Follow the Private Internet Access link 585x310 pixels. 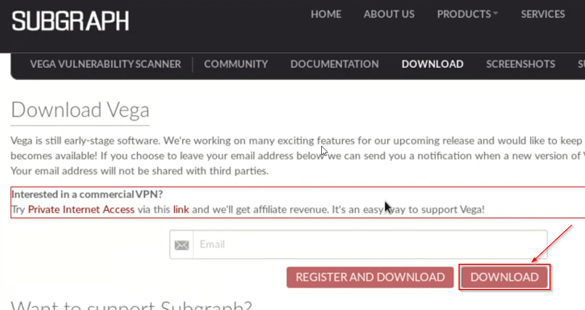81,209
